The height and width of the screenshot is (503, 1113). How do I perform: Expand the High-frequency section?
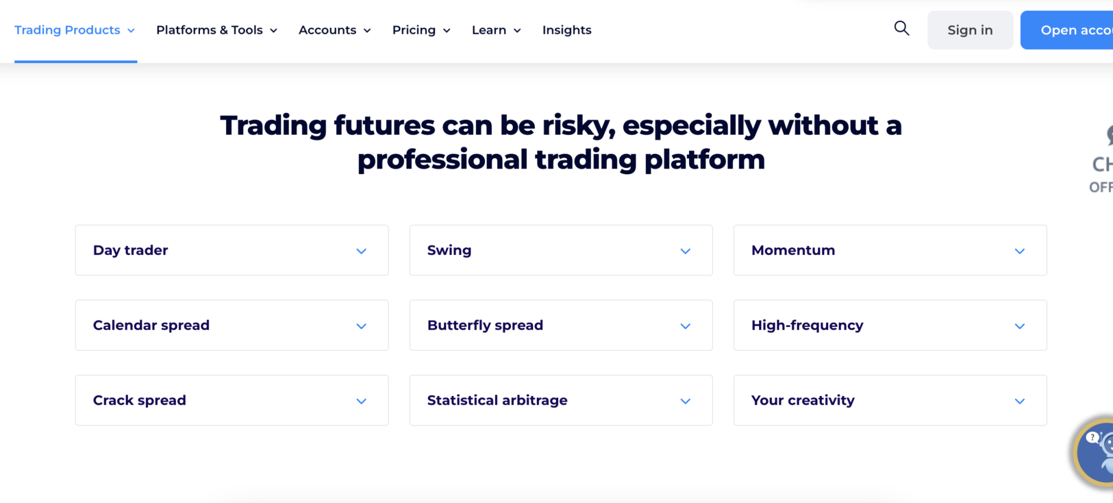[x=890, y=325]
